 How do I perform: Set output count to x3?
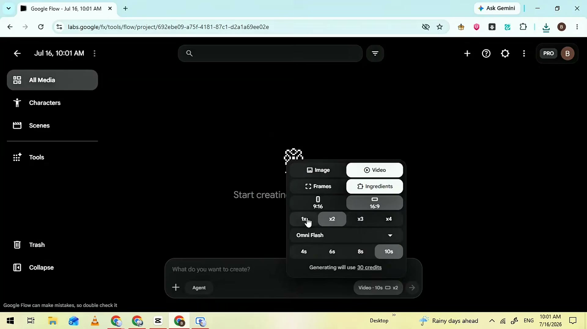pyautogui.click(x=360, y=219)
